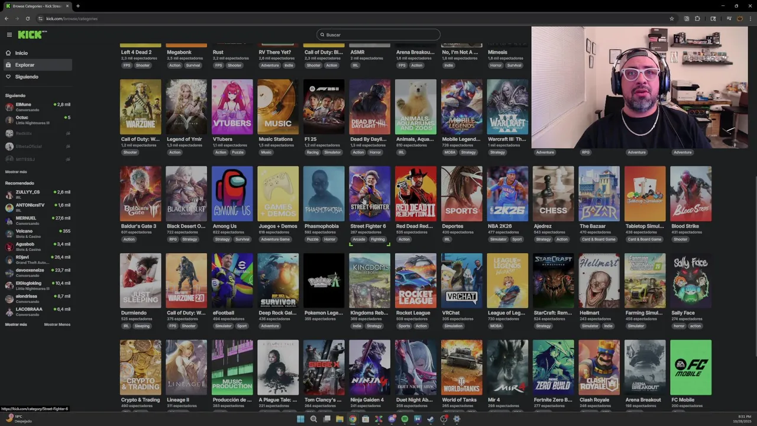
Task: Open FC Mobile category thumbnail
Action: 691,367
